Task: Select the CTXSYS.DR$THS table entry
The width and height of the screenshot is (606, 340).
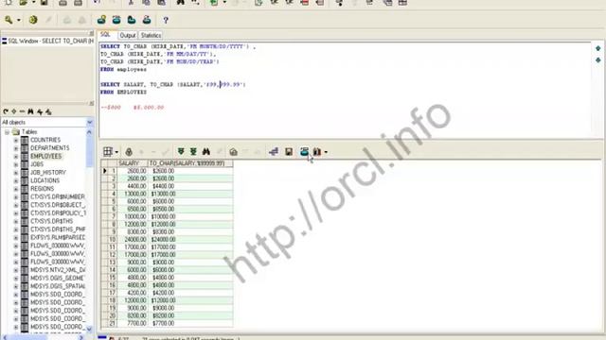Action: [51, 221]
